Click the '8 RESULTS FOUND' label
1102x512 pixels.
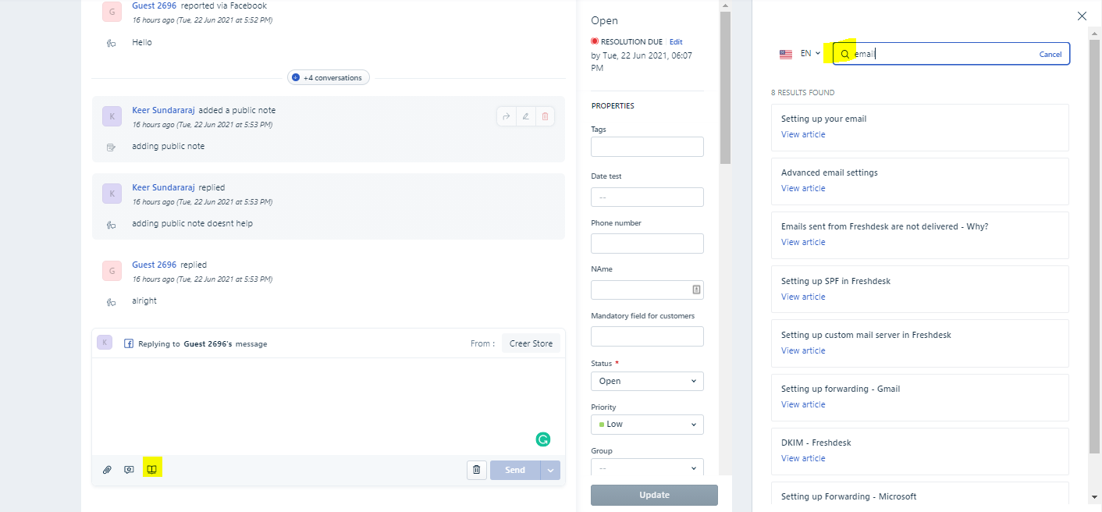click(802, 92)
